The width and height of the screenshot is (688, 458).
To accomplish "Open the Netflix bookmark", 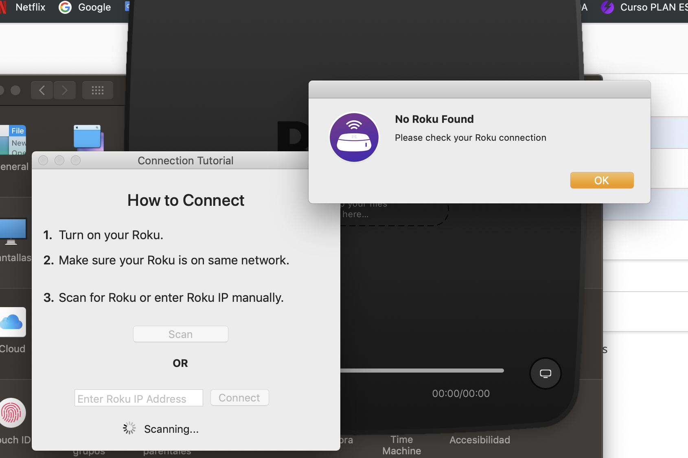I will (23, 7).
